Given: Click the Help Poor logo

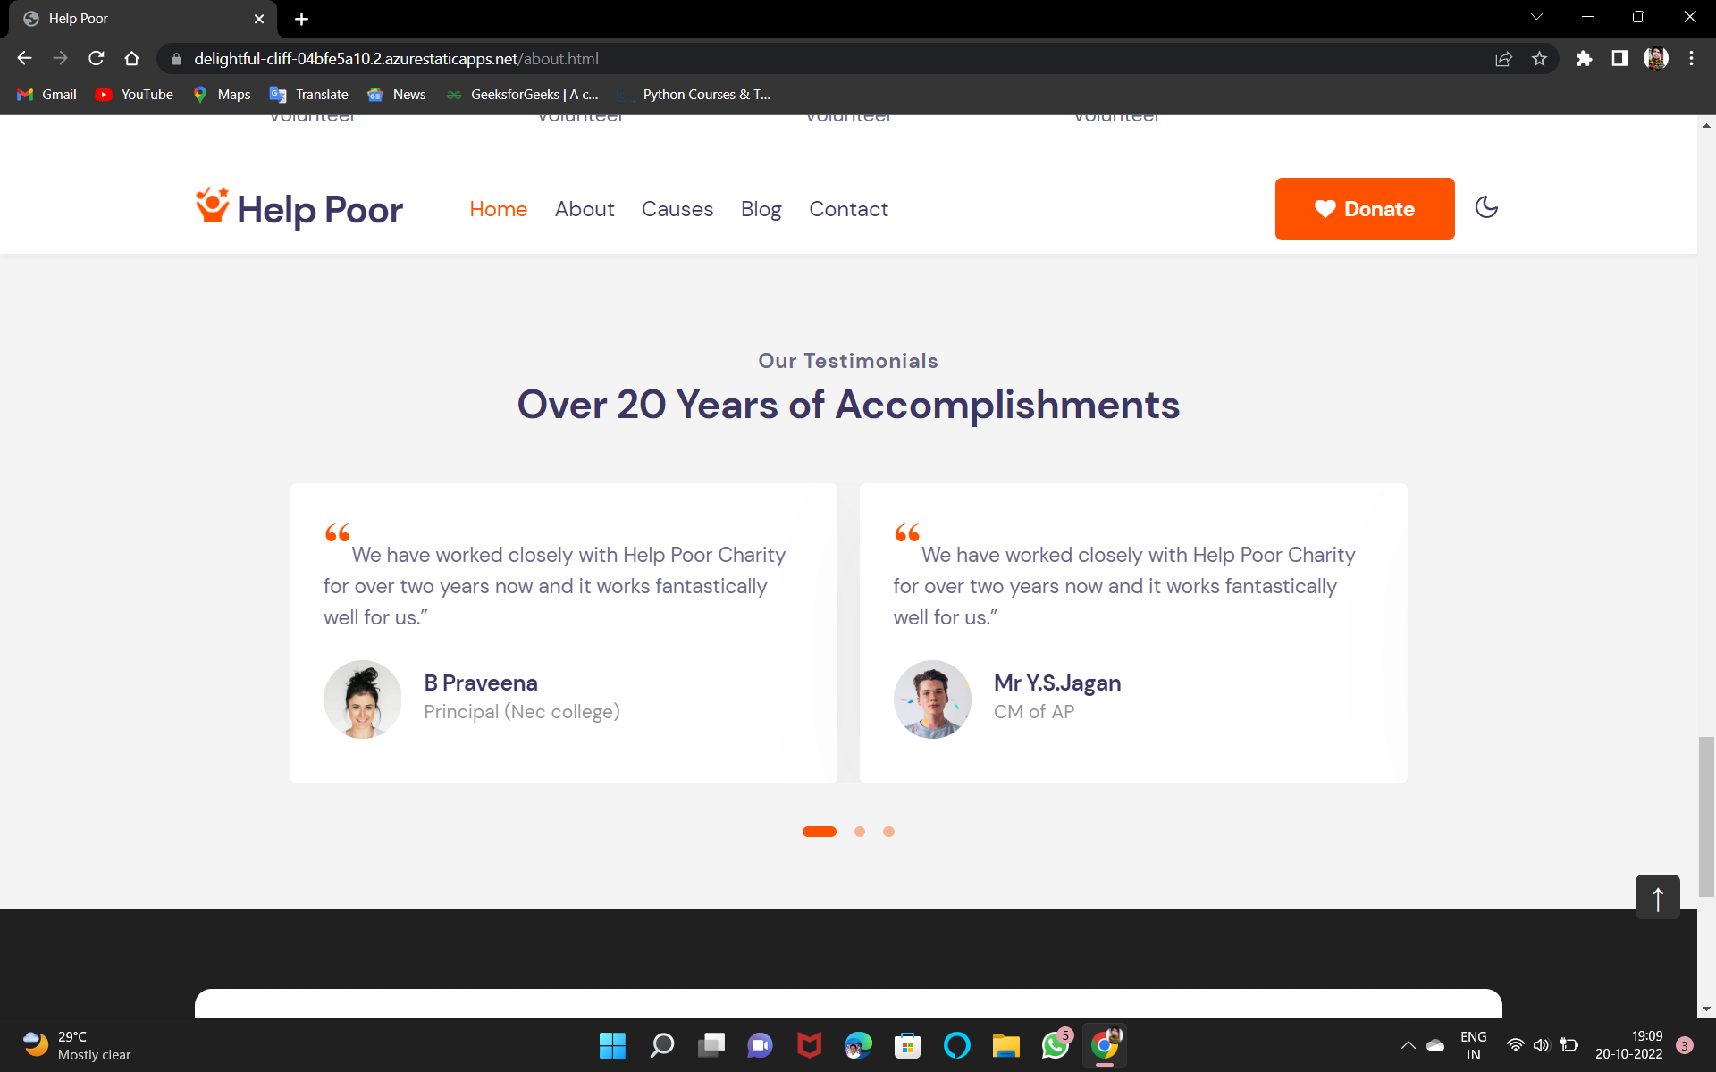Looking at the screenshot, I should pos(298,208).
